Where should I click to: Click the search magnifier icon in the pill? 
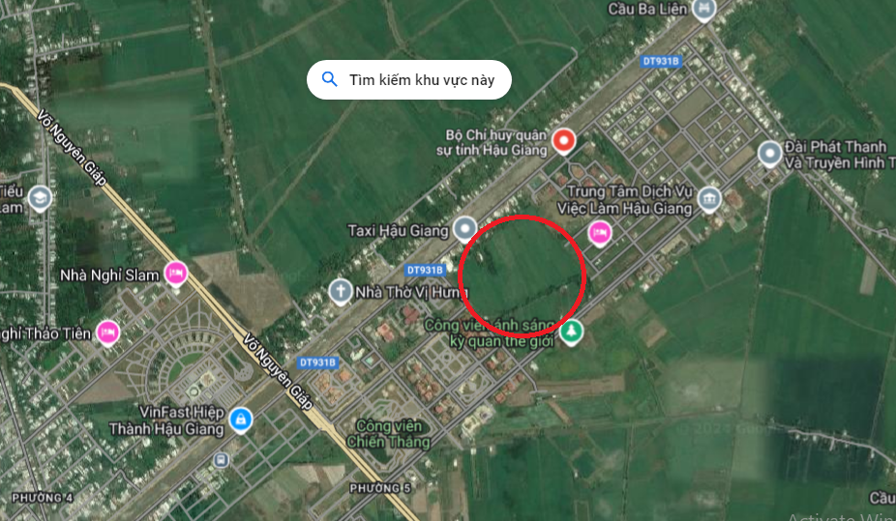[x=330, y=79]
